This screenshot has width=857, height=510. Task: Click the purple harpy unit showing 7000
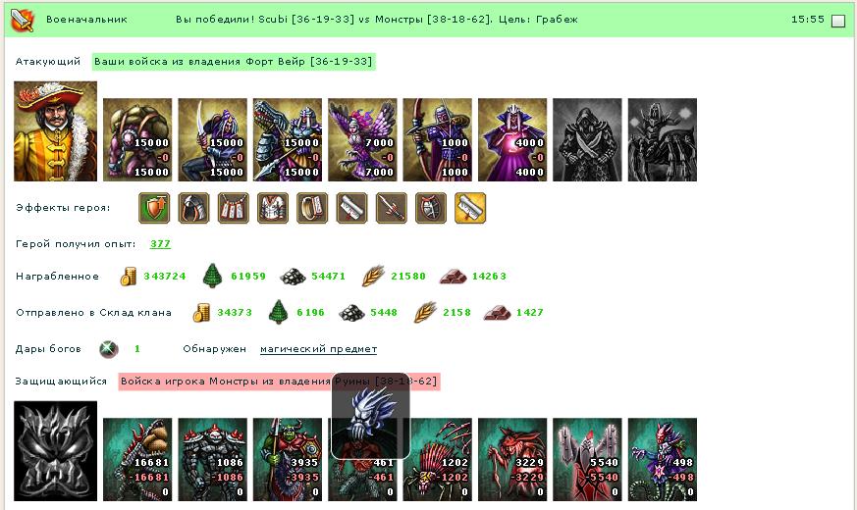point(362,140)
